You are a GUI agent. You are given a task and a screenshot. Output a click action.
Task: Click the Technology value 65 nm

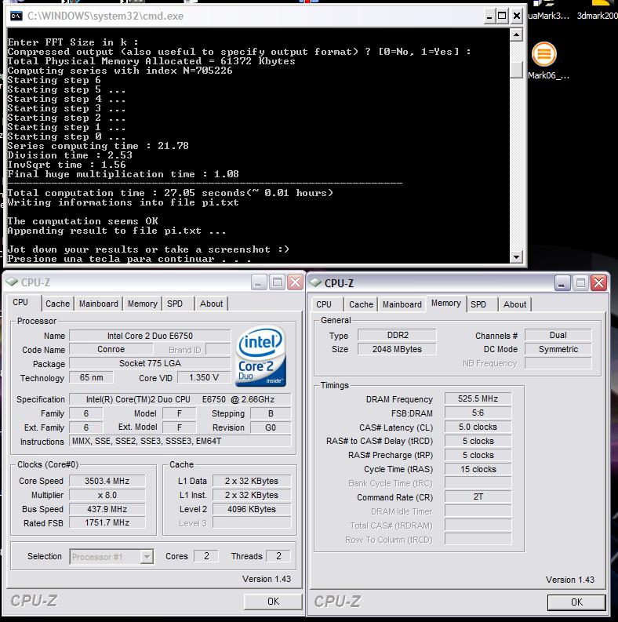point(91,377)
